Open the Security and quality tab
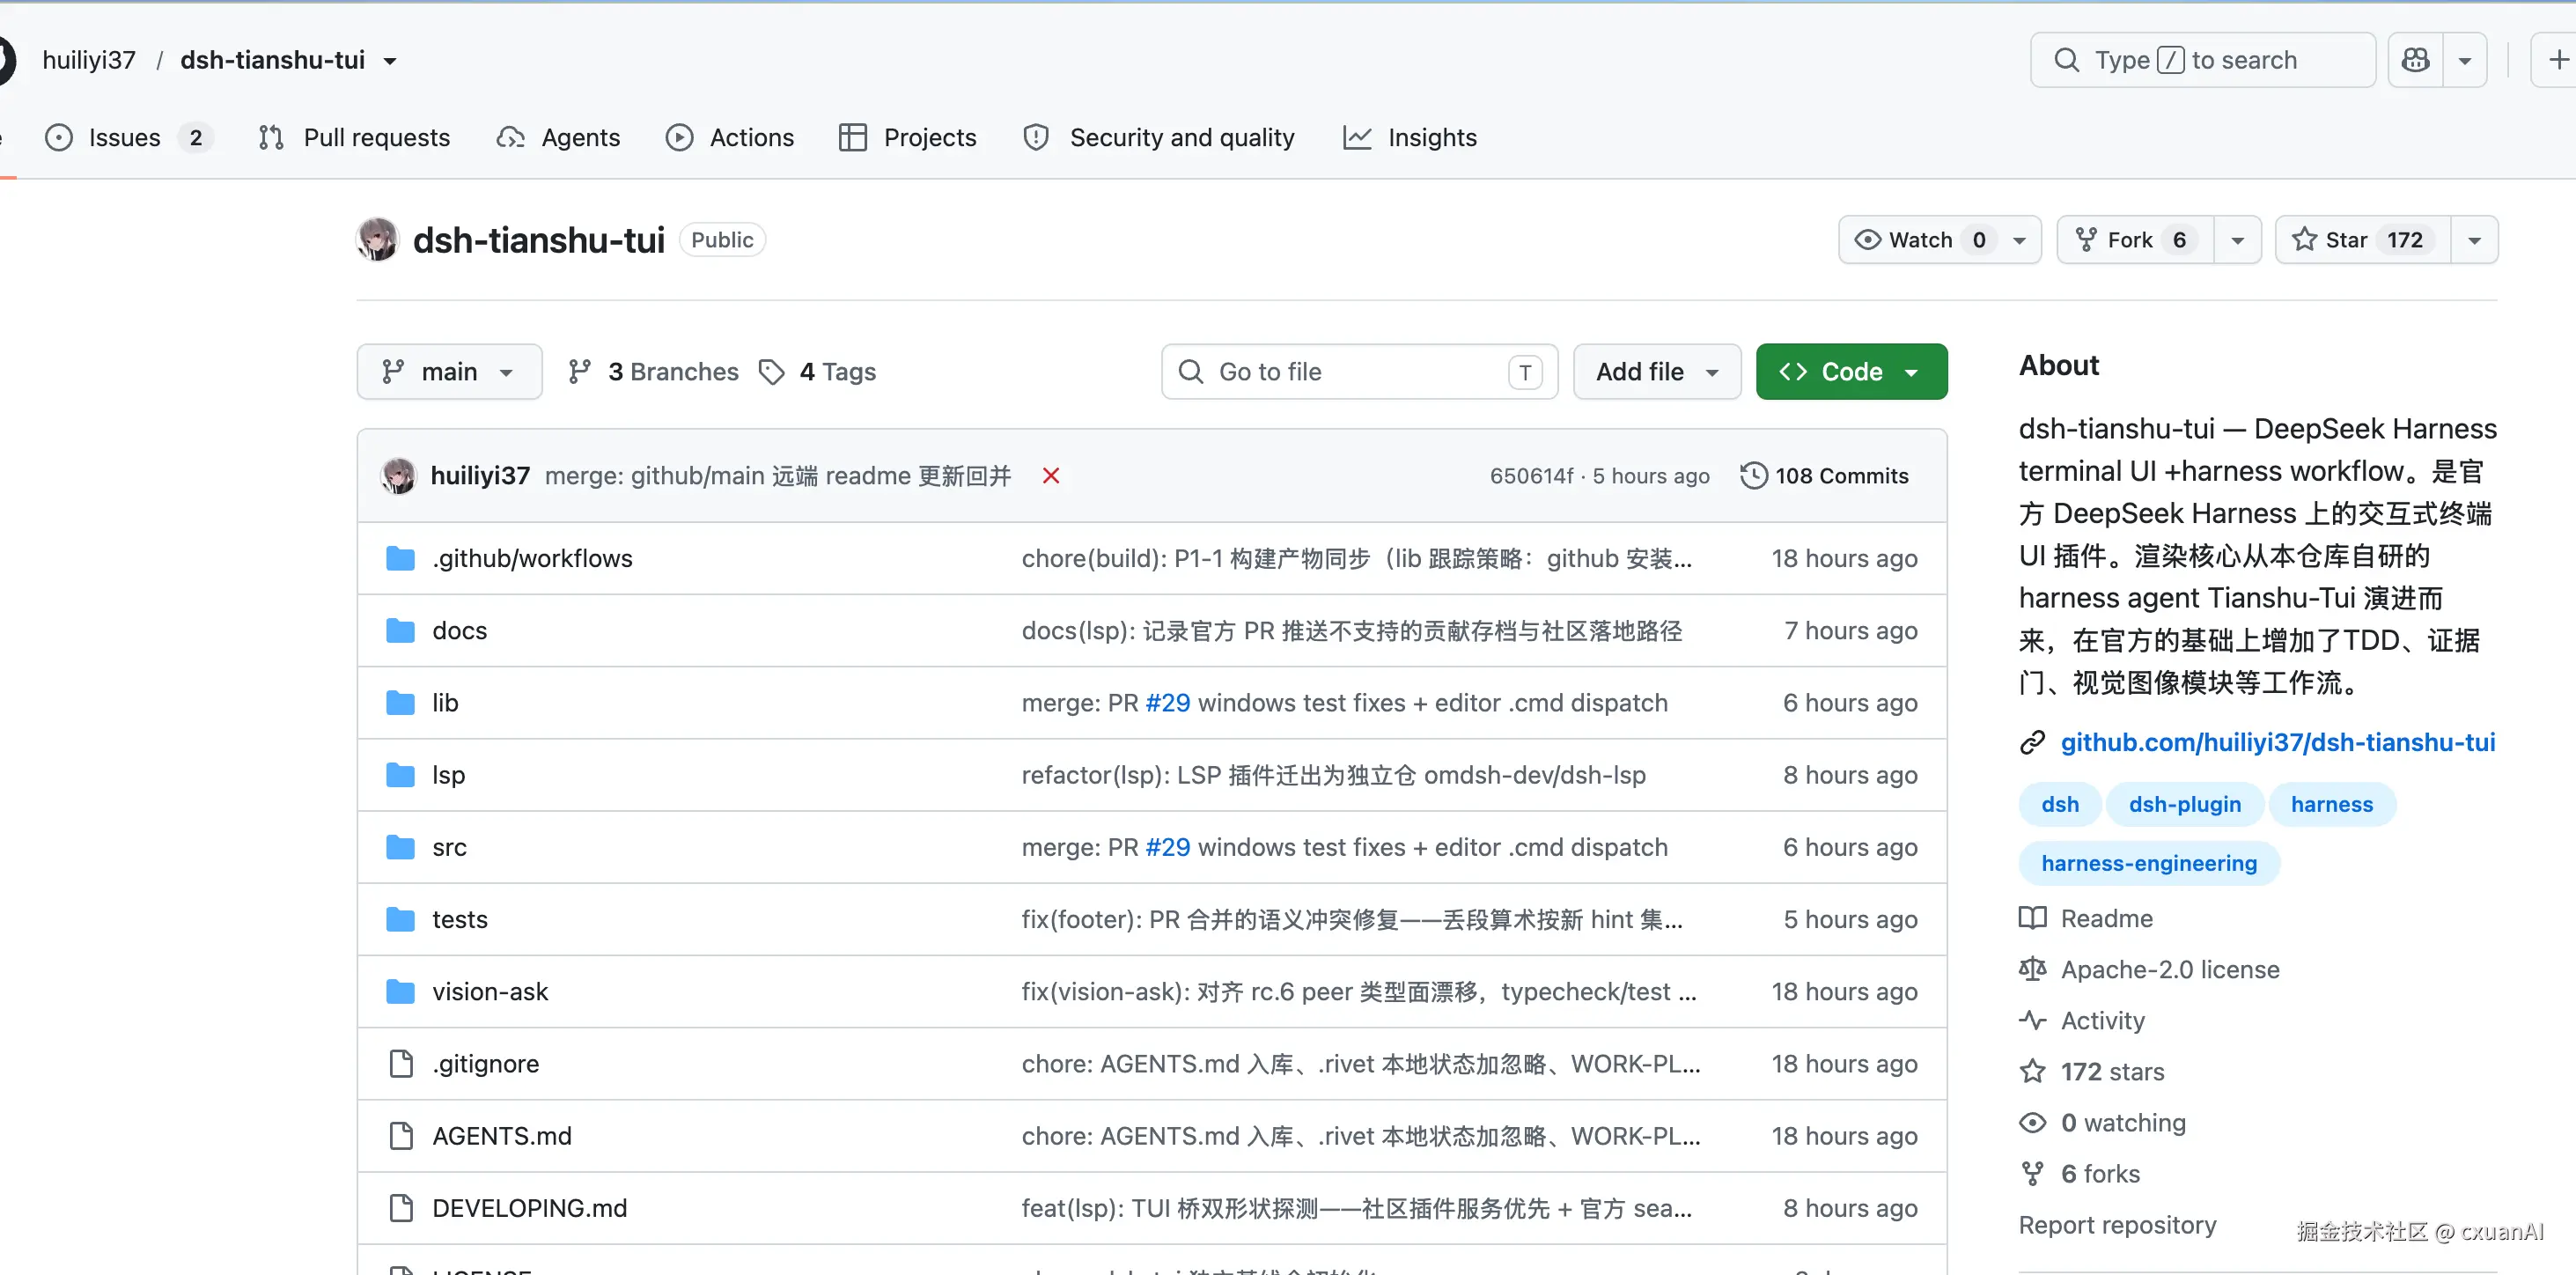Viewport: 2576px width, 1275px height. [x=1159, y=137]
